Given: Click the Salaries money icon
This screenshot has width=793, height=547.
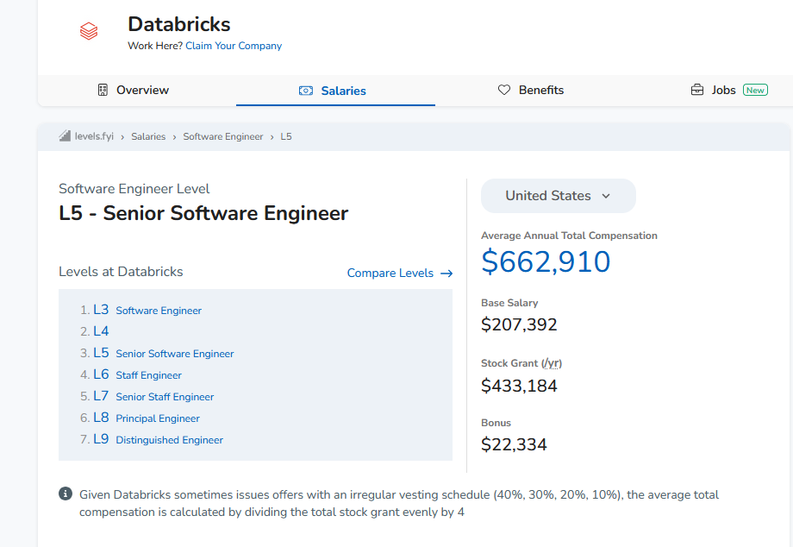Looking at the screenshot, I should pyautogui.click(x=306, y=91).
